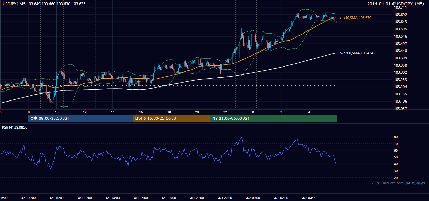Click the RSI scale value 30
The height and width of the screenshot is (201, 429).
pyautogui.click(x=396, y=171)
